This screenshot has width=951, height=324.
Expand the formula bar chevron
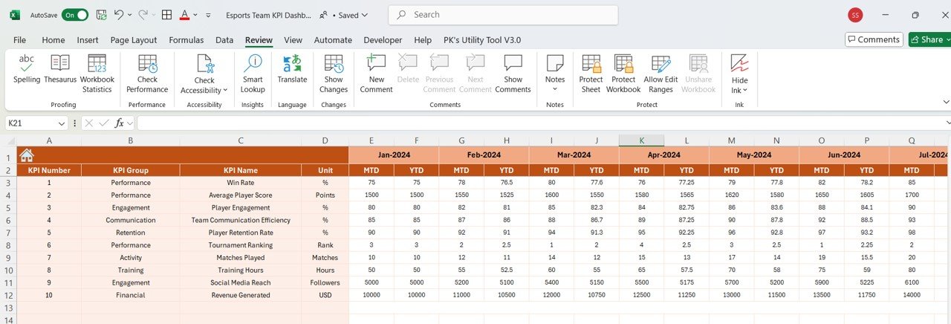click(x=948, y=123)
